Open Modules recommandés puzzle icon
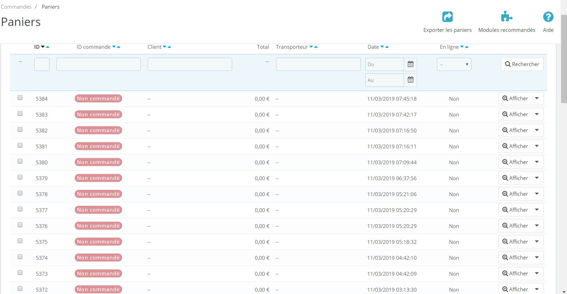This screenshot has height=294, width=567. click(506, 17)
